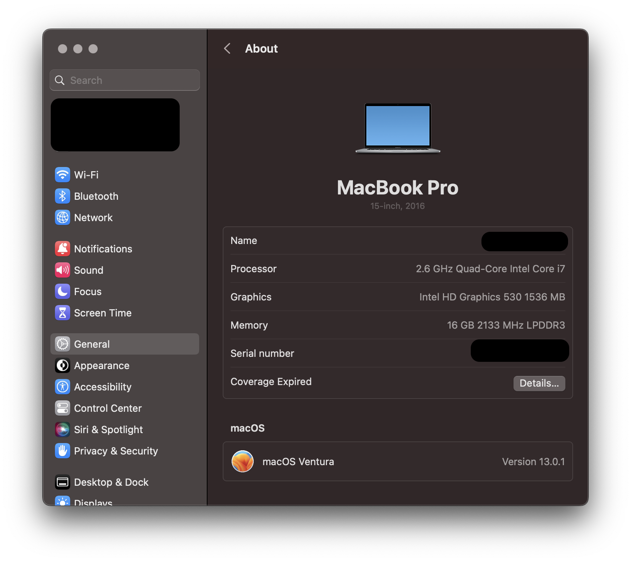Image resolution: width=631 pixels, height=562 pixels.
Task: Click the magnifying glass search icon
Action: [60, 80]
